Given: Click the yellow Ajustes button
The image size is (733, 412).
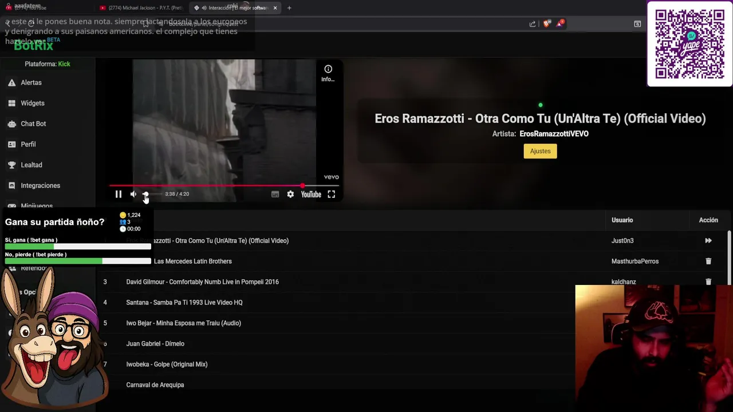Looking at the screenshot, I should pos(540,151).
